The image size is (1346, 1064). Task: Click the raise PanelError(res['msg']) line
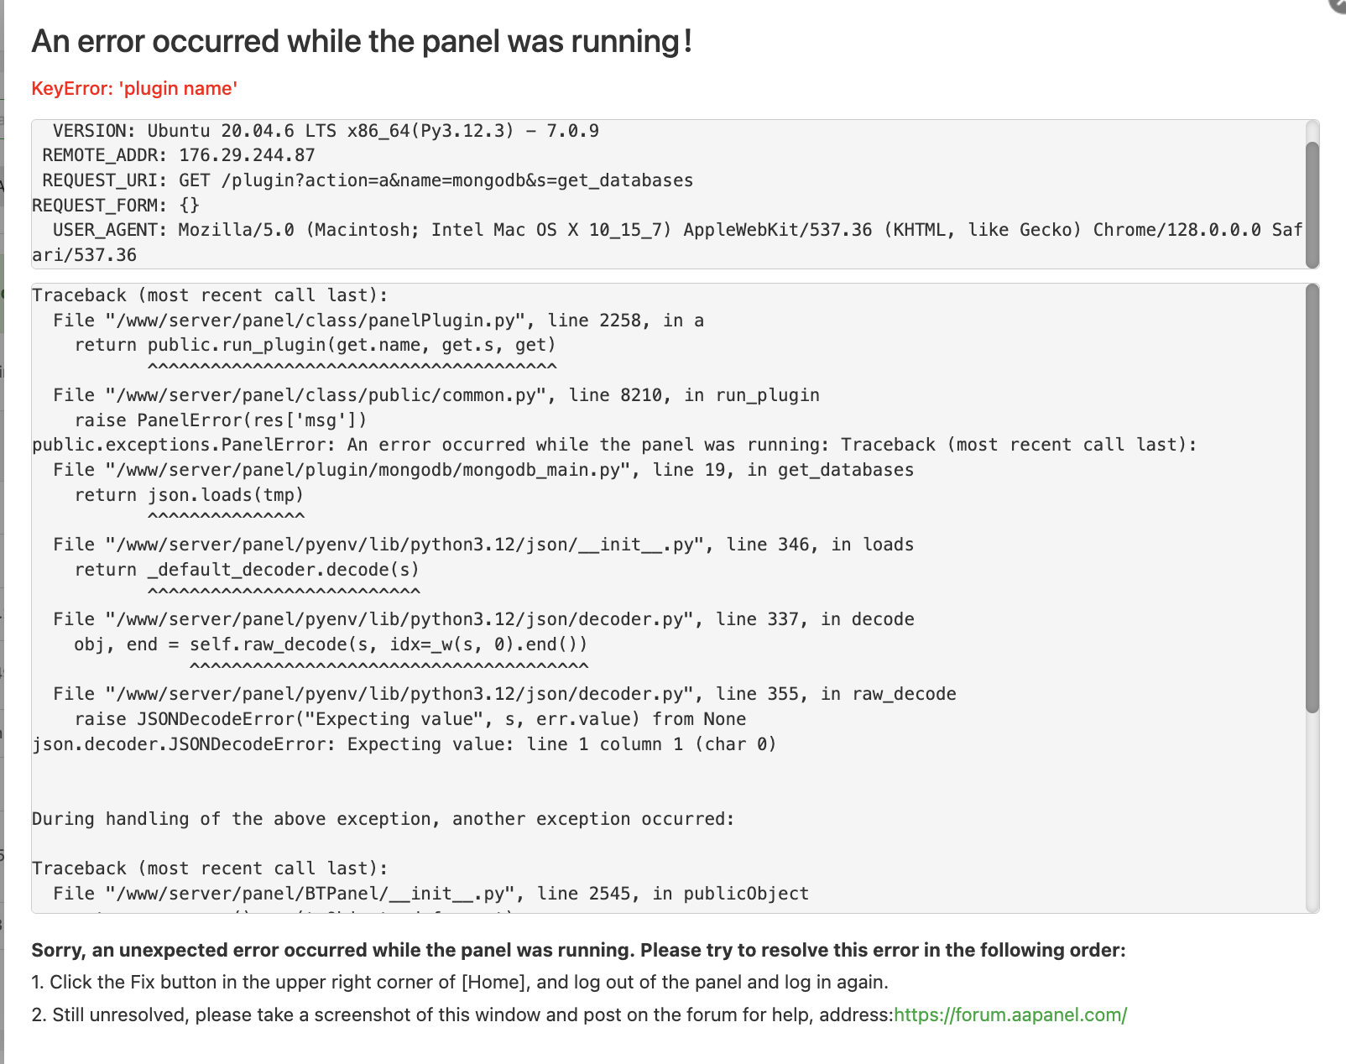click(x=221, y=420)
